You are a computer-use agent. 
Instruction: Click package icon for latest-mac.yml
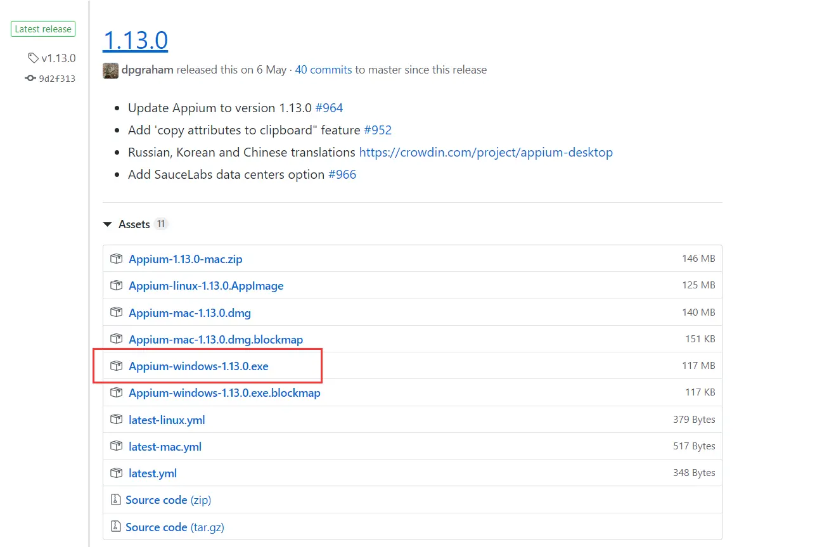(x=116, y=446)
